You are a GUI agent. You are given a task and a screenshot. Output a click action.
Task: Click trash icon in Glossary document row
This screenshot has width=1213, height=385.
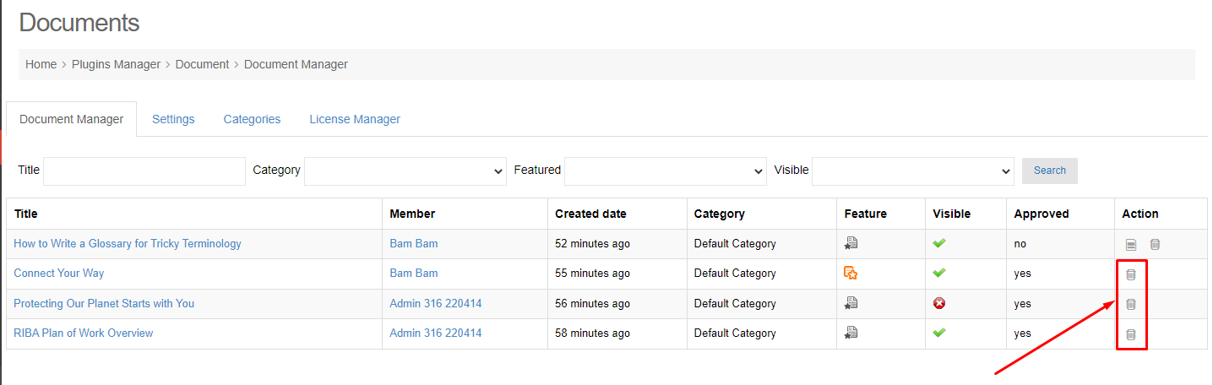(x=1155, y=244)
